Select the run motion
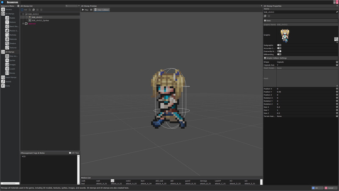Image resolution: width=339 pixels, height=191 pixels. [x=112, y=181]
